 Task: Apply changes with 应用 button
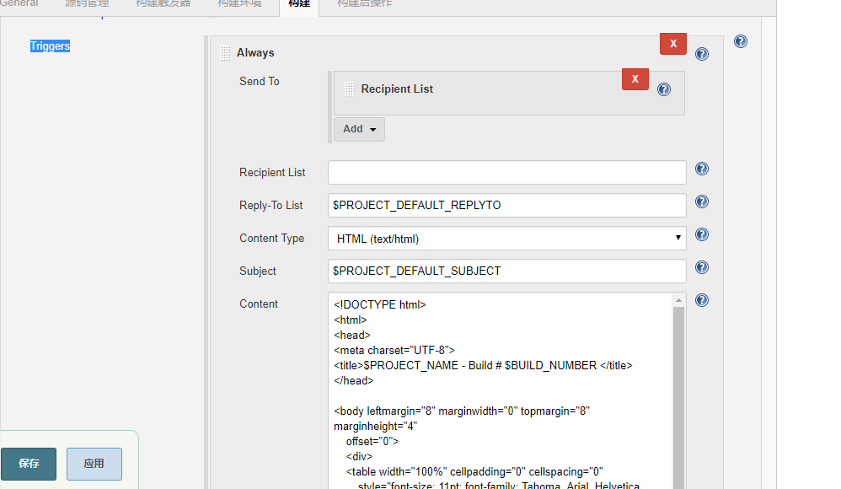tap(94, 464)
